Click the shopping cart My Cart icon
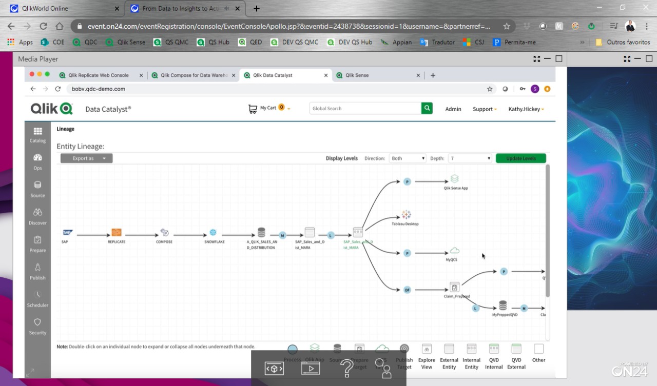Image resolution: width=657 pixels, height=386 pixels. [252, 108]
